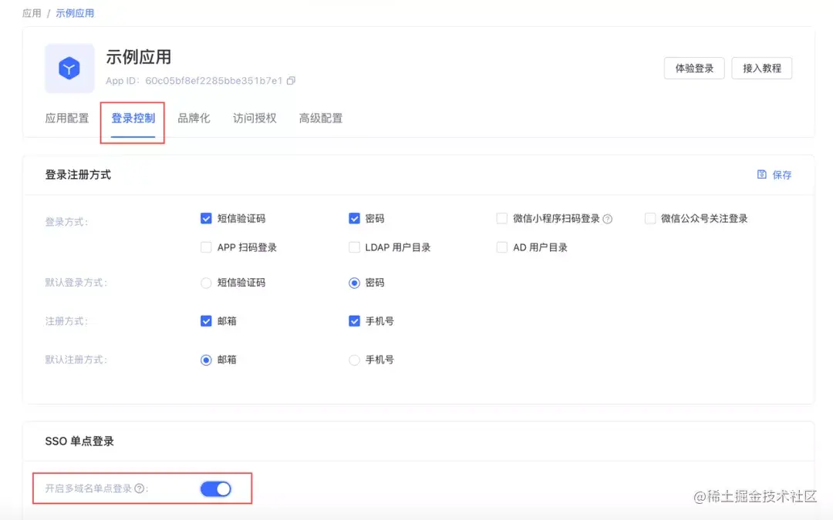Click the 体验登录 button
Viewport: 833px width, 520px height.
[x=694, y=69]
